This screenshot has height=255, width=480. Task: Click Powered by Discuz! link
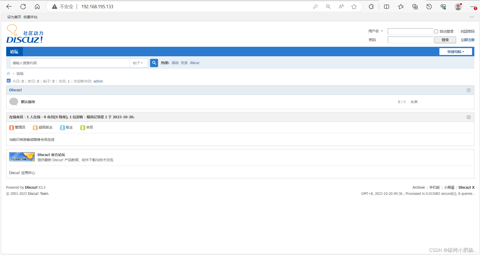pyautogui.click(x=31, y=187)
